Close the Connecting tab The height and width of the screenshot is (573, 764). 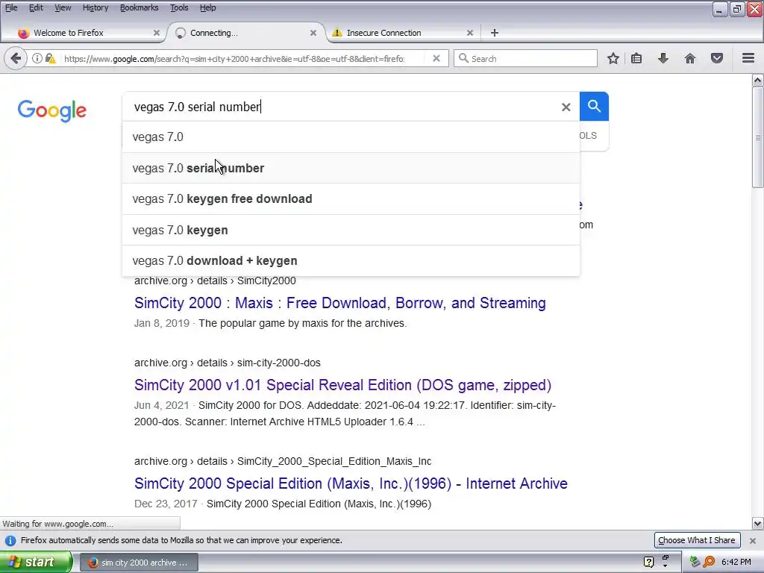313,33
